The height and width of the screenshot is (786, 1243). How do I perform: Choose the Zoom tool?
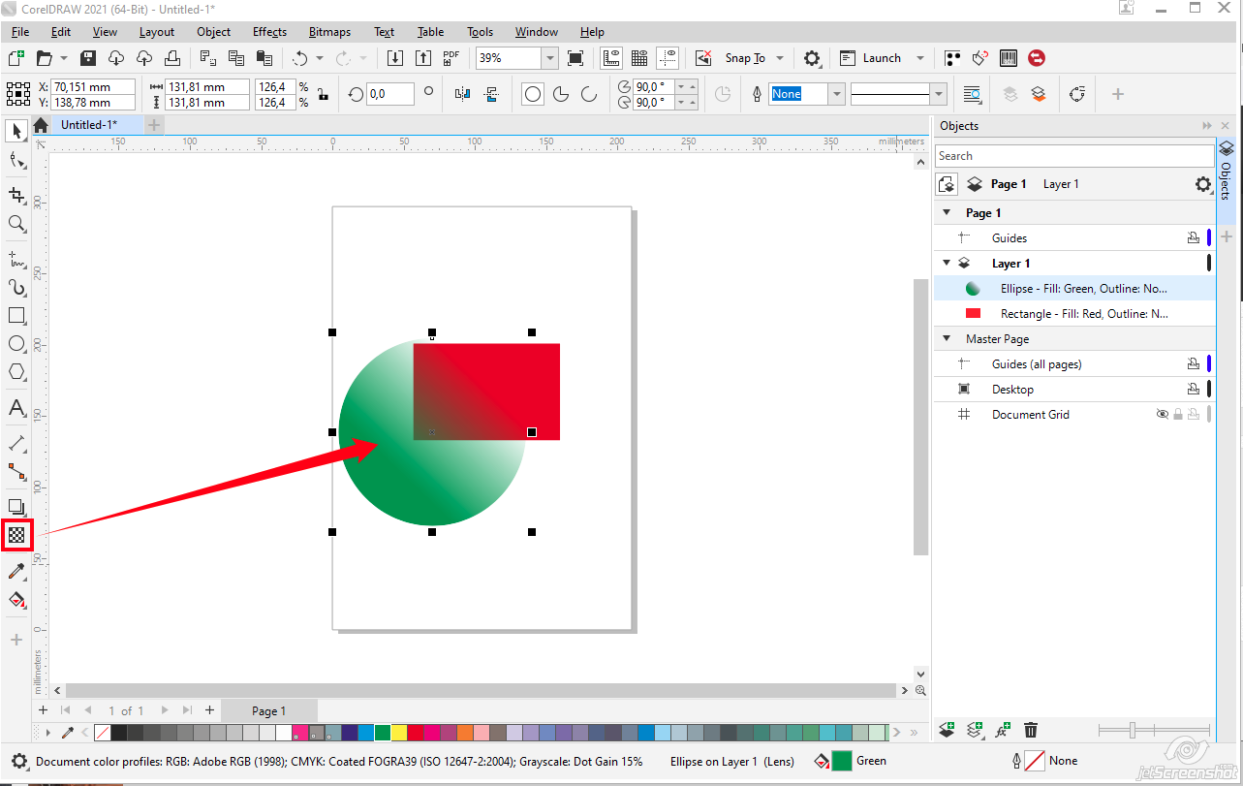[x=16, y=224]
